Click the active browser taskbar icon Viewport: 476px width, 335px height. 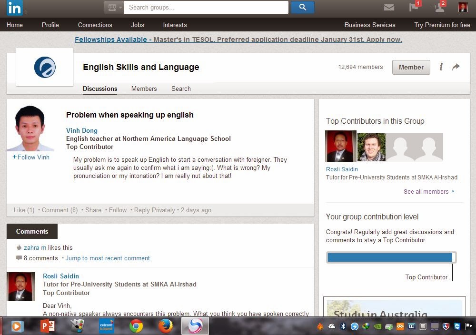pos(195,326)
